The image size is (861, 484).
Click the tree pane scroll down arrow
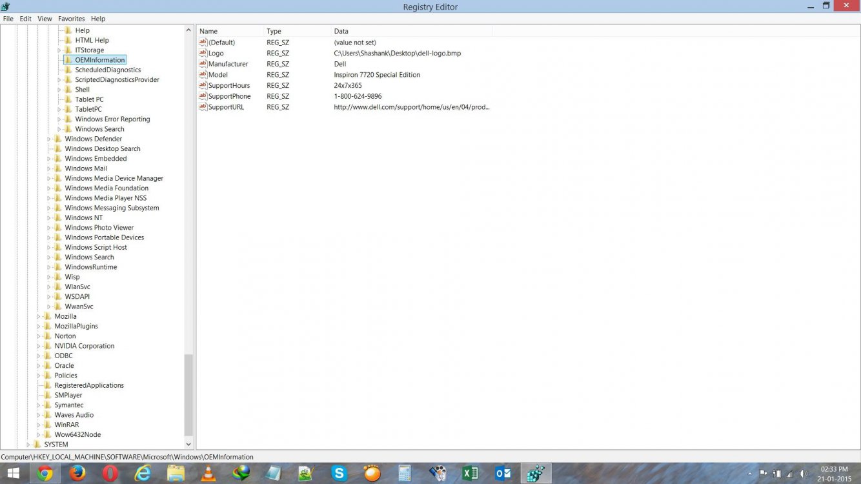click(188, 444)
